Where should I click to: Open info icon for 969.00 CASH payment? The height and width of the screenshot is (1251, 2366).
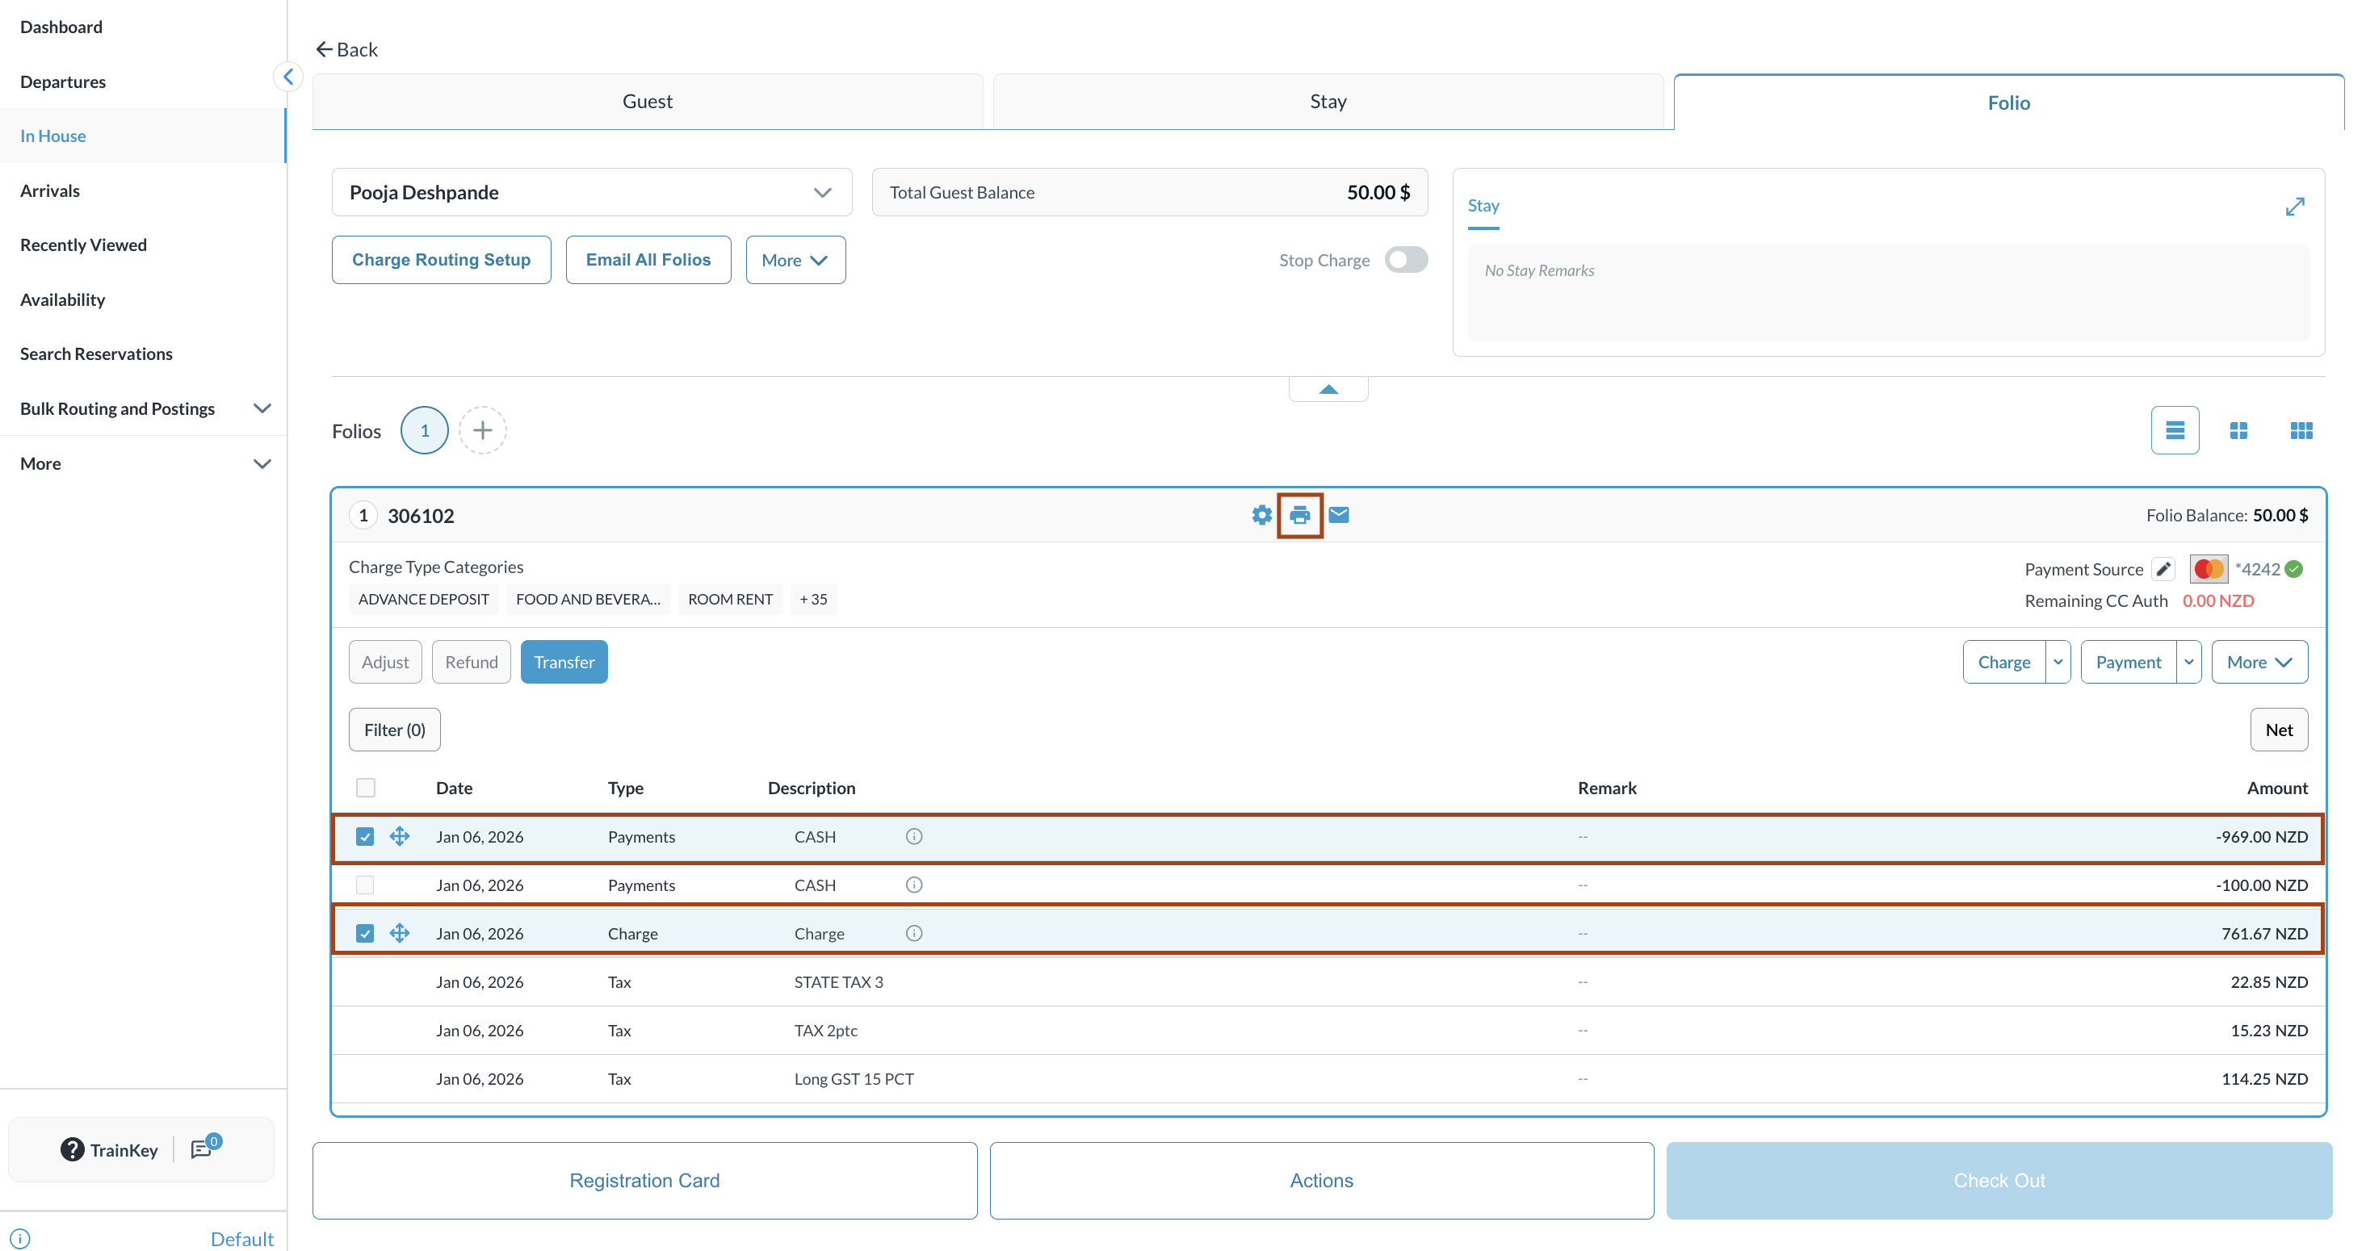[913, 836]
